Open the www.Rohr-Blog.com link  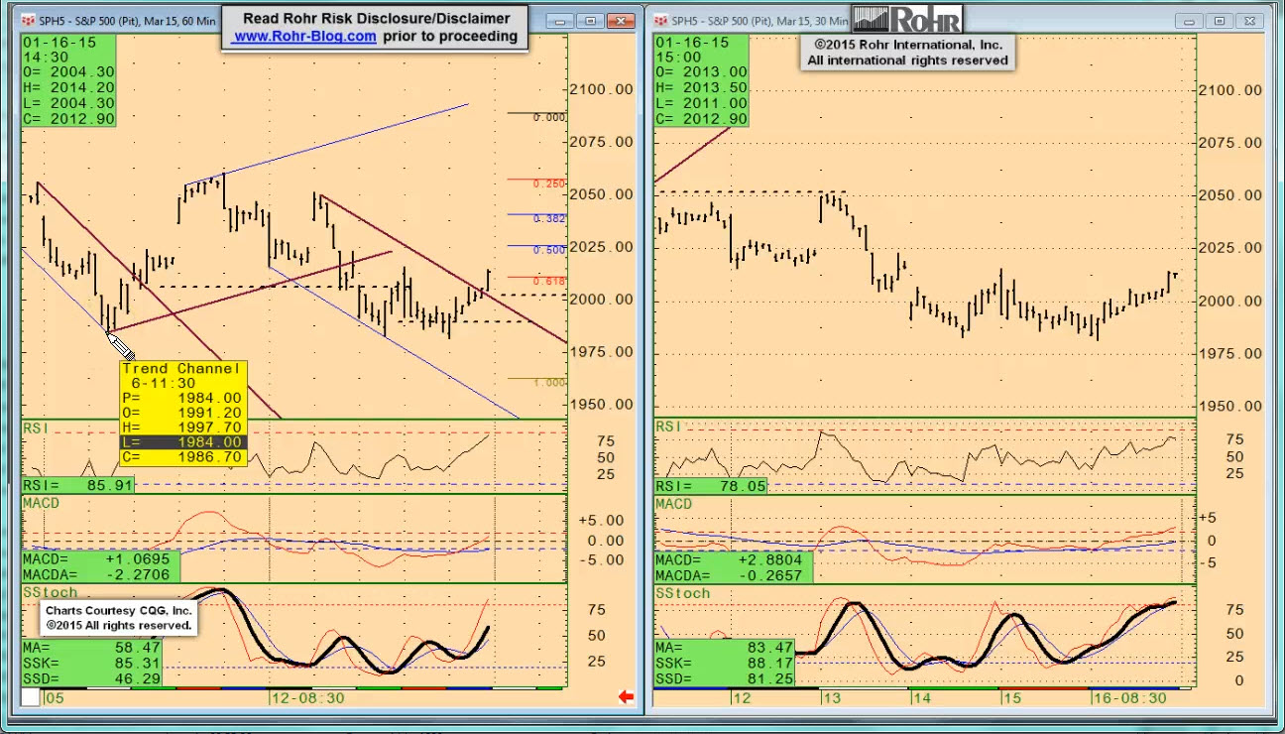304,36
